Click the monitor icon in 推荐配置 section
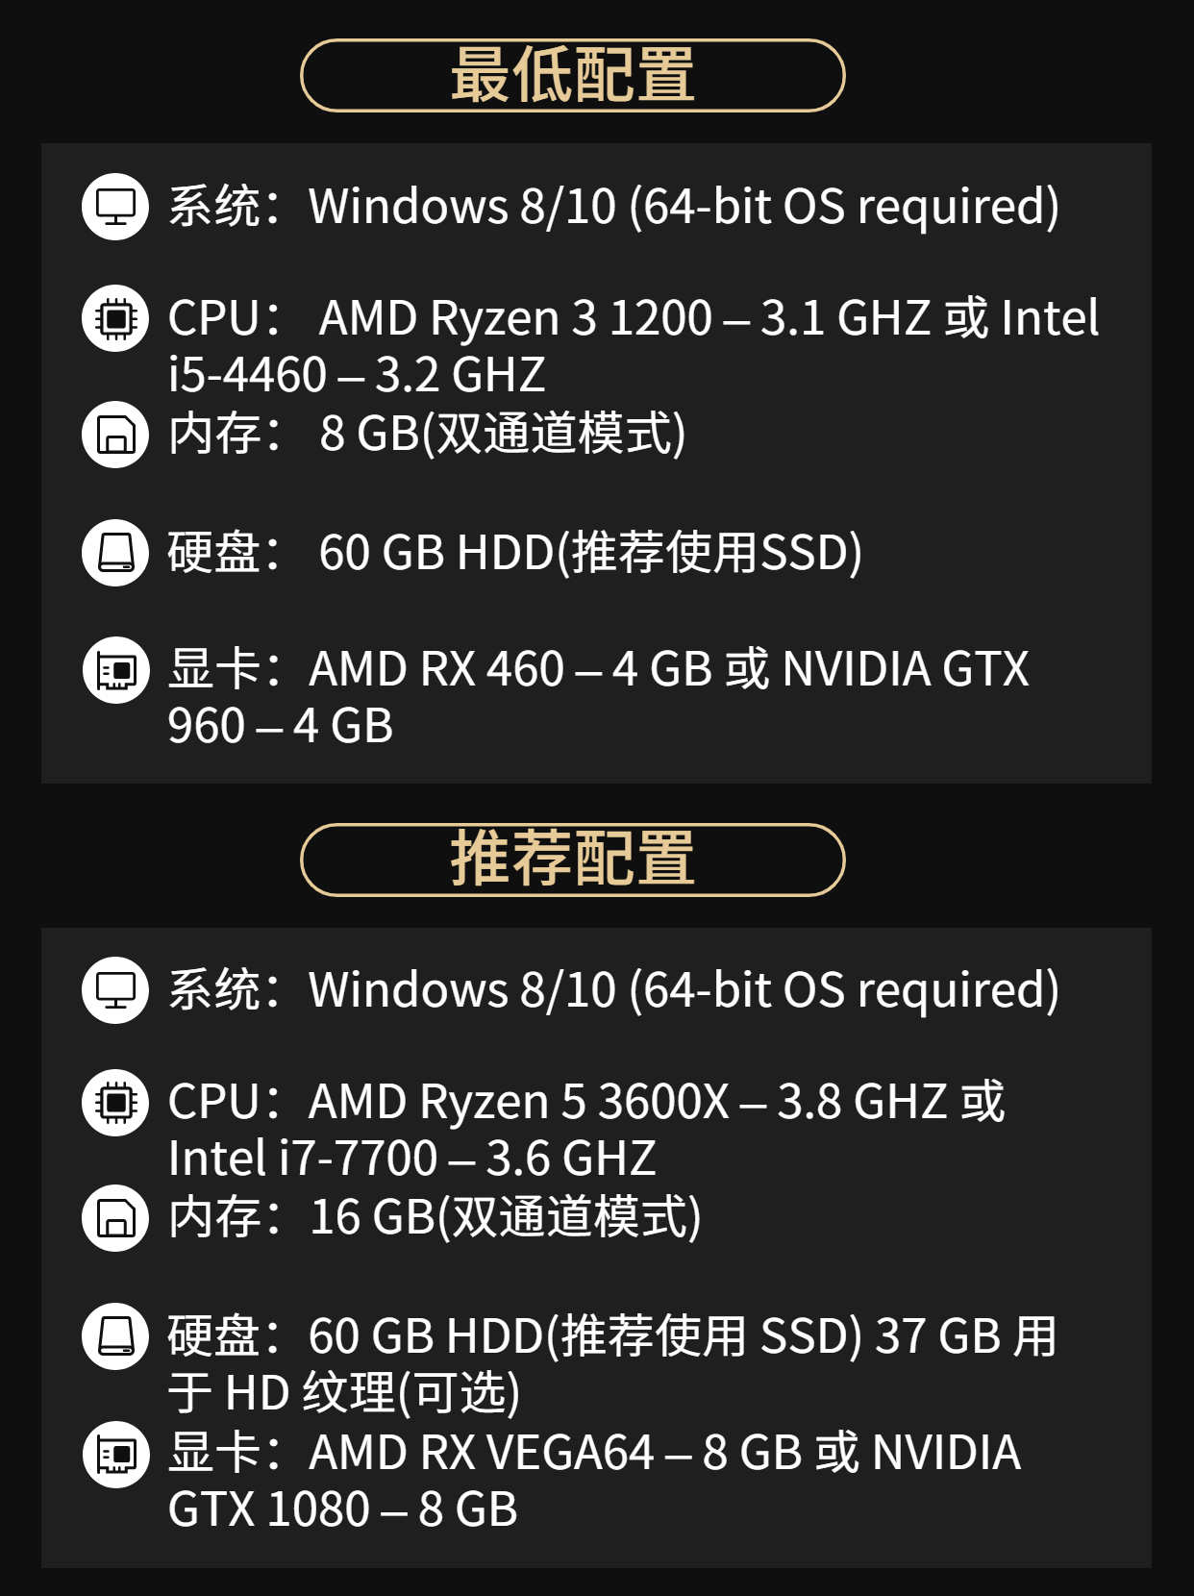The image size is (1194, 1596). pyautogui.click(x=115, y=989)
